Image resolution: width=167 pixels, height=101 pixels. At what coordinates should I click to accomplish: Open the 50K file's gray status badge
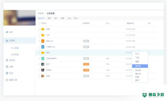(86, 59)
